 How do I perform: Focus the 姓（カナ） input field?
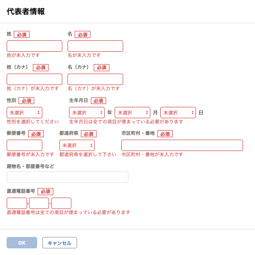pos(34,79)
